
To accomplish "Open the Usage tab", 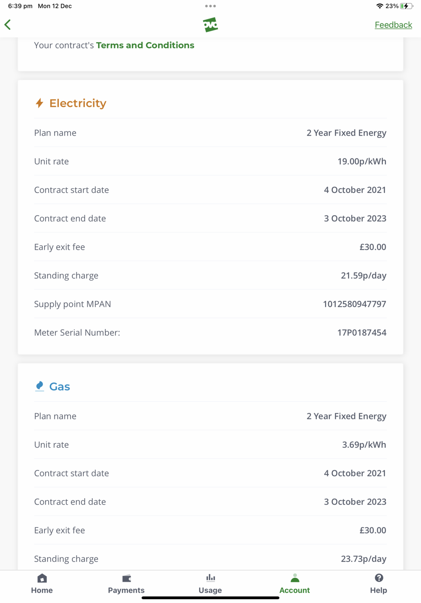I will coord(210,583).
